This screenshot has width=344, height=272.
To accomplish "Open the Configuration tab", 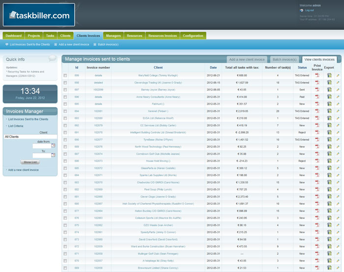I will pyautogui.click(x=193, y=36).
